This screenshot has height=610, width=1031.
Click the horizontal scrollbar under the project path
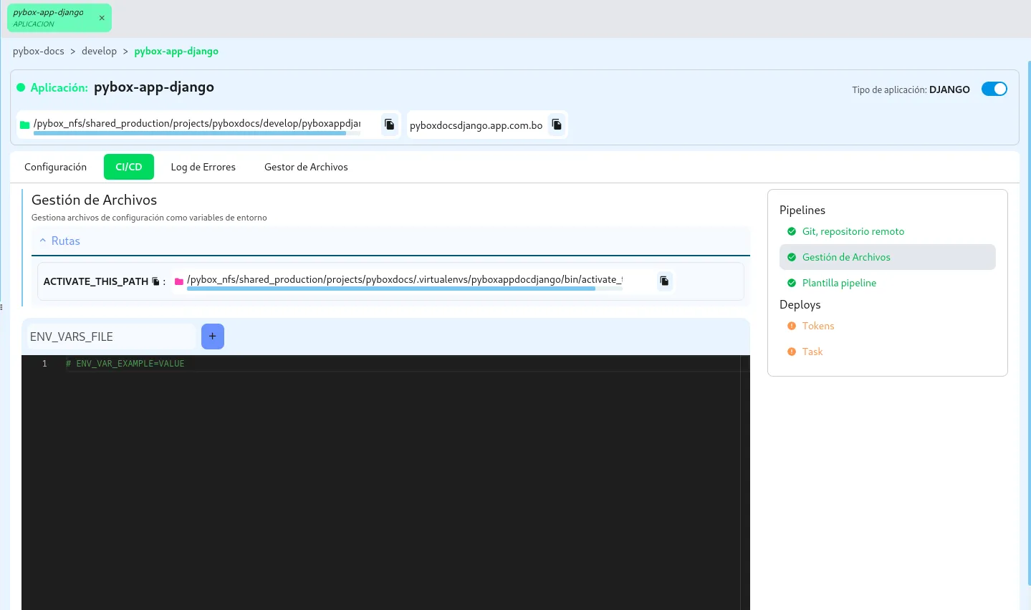coord(190,133)
